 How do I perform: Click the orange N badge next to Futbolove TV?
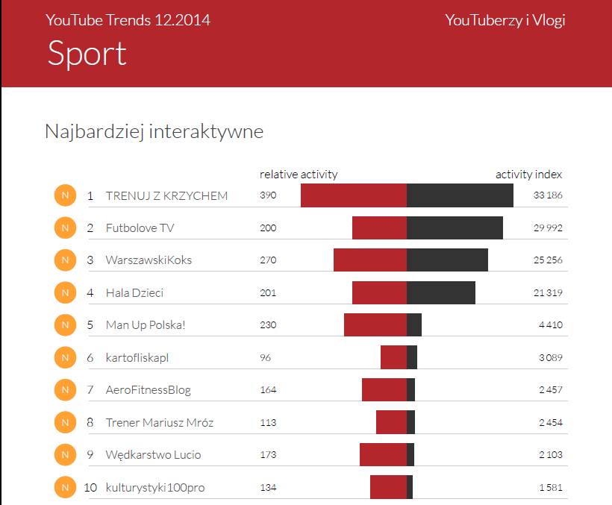66,228
